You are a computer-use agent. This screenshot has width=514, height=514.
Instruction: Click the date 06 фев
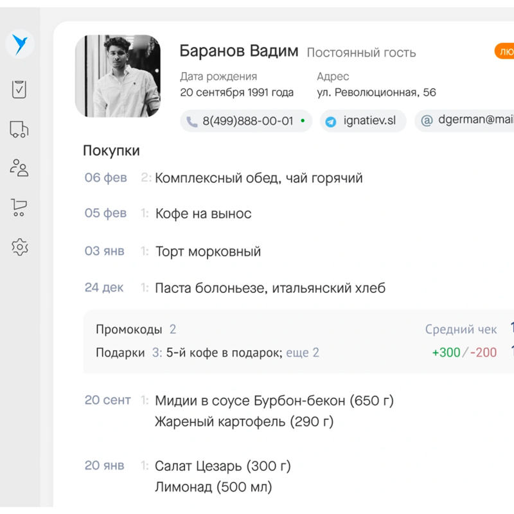point(105,178)
